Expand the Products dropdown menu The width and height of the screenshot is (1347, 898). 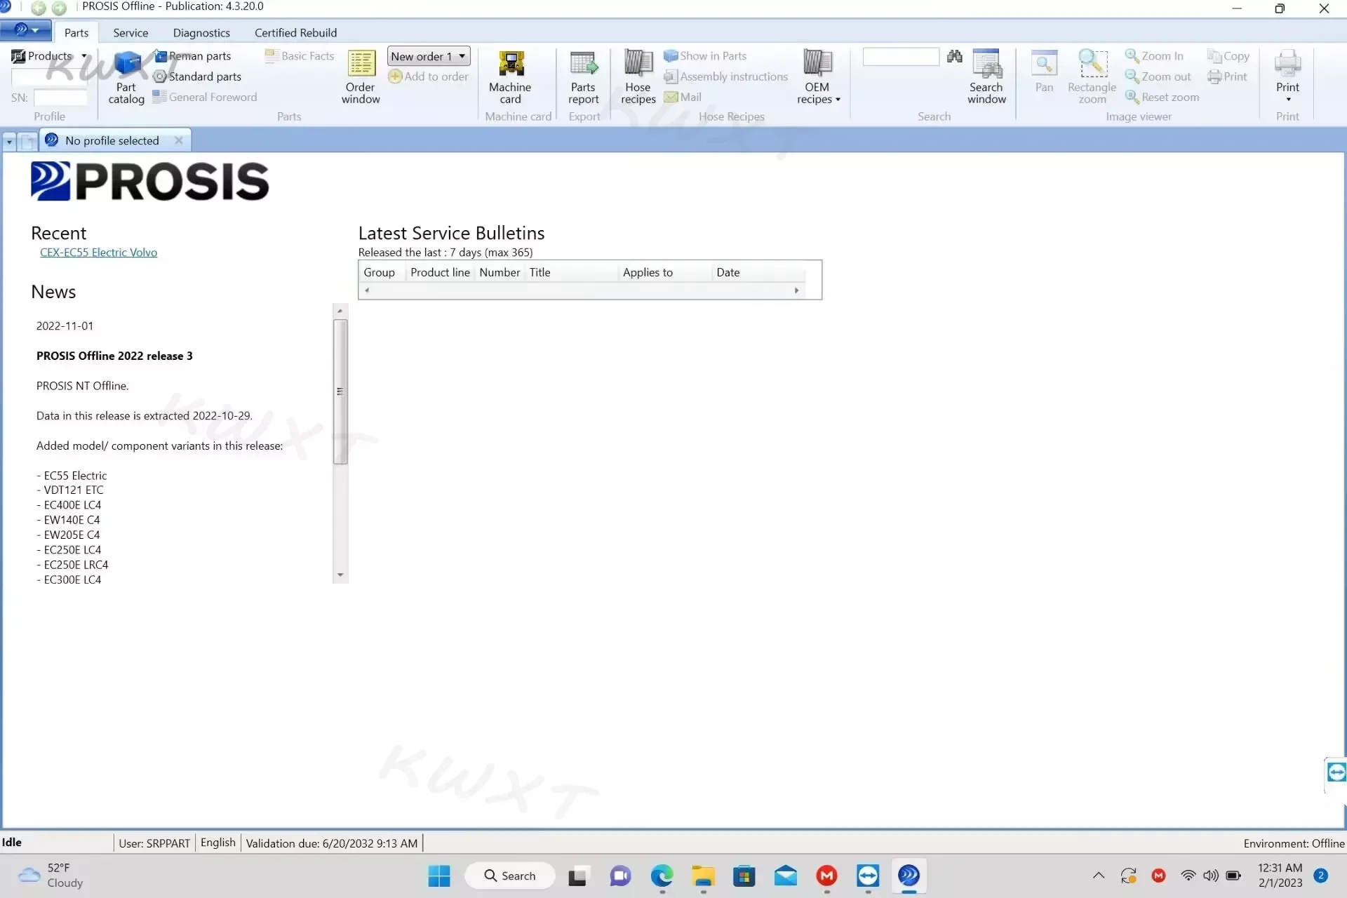click(x=84, y=55)
